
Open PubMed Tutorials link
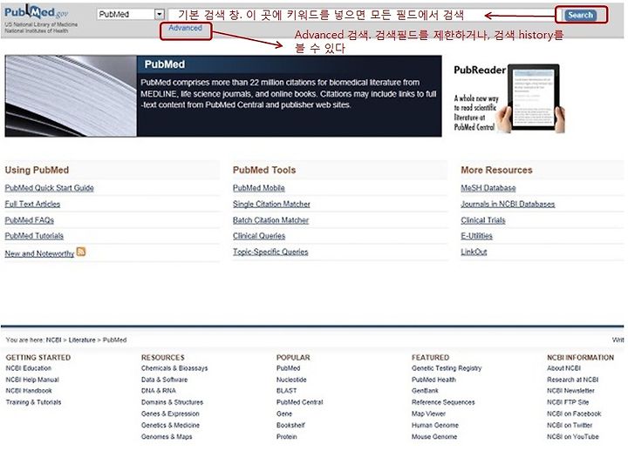pos(34,236)
